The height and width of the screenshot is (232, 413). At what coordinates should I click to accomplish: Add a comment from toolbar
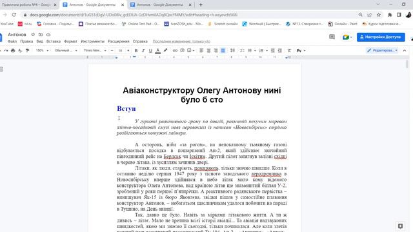[x=182, y=50]
